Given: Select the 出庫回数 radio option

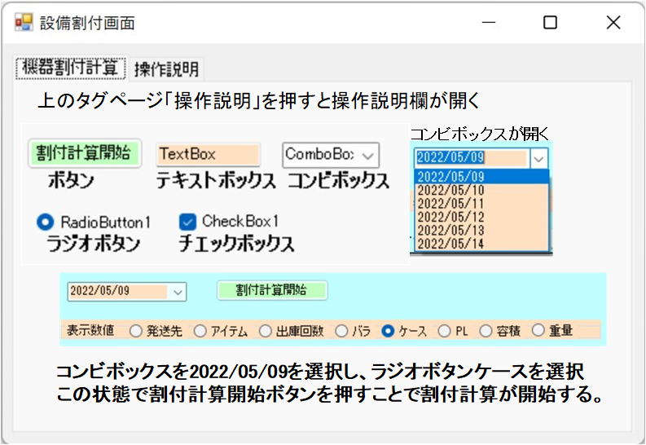Looking at the screenshot, I should click(x=265, y=331).
